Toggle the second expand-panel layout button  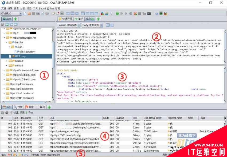click(72, 13)
